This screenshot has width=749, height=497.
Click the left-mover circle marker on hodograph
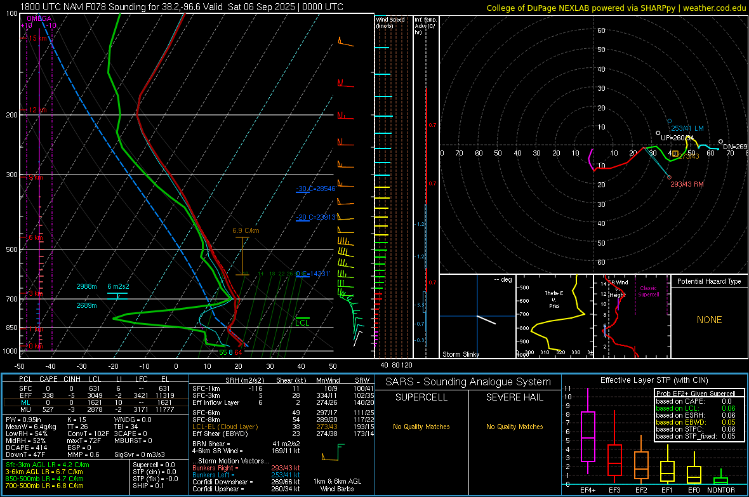(669, 121)
